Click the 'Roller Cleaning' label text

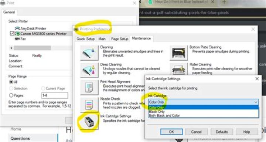201,65
